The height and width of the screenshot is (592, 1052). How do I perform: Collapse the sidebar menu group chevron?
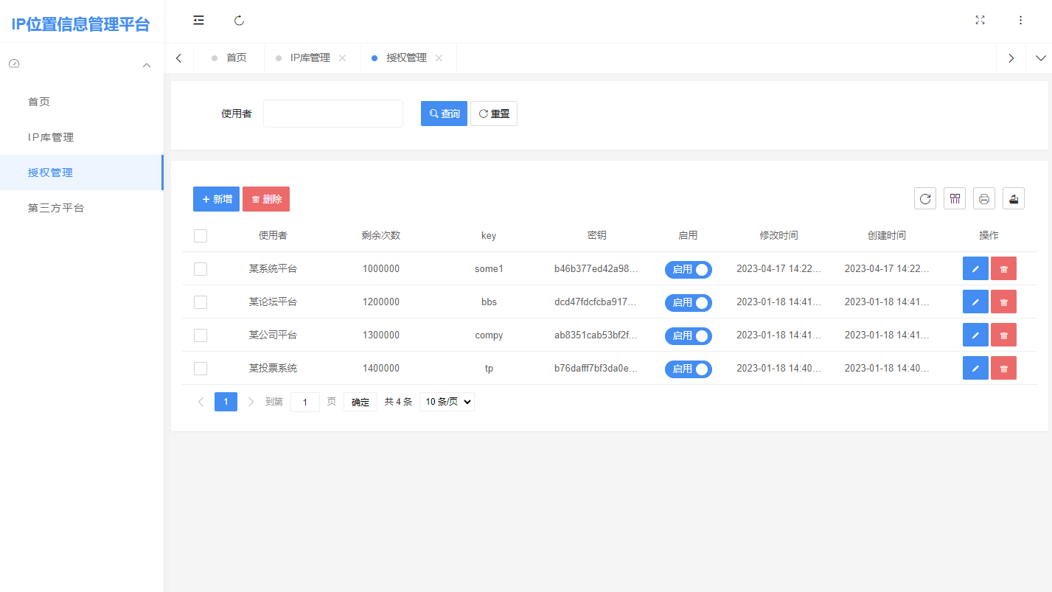point(146,65)
